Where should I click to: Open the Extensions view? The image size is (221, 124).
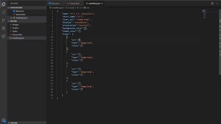[3, 36]
